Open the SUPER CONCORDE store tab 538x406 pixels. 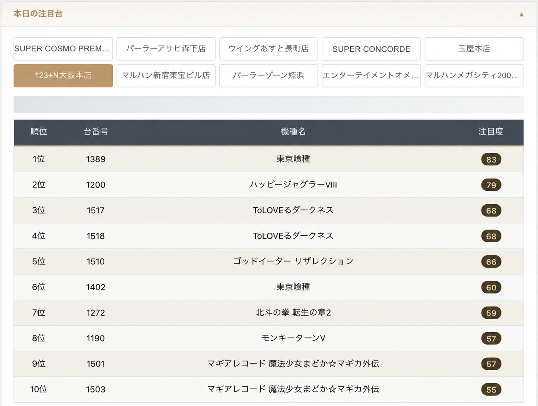tap(371, 49)
